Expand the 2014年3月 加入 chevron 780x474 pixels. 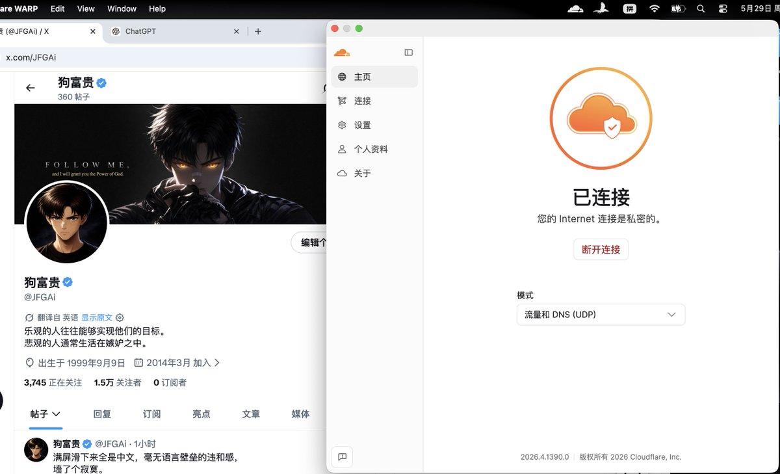217,363
